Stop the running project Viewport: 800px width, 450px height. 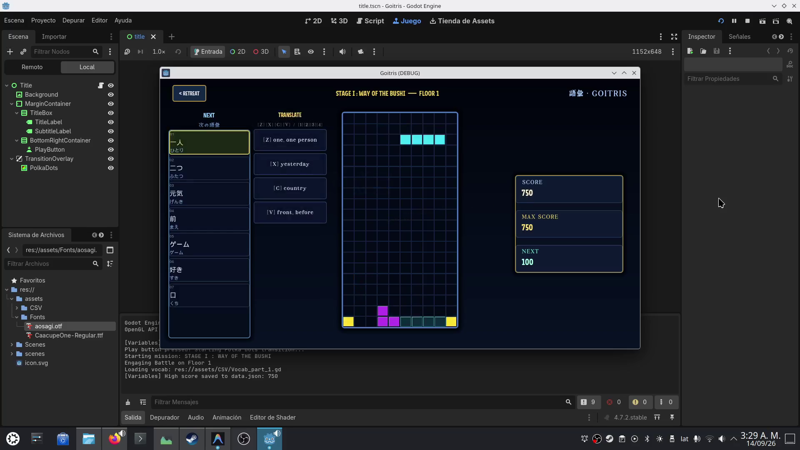pos(747,21)
